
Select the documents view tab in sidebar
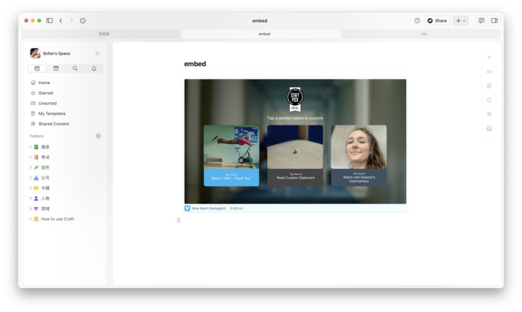click(x=37, y=69)
